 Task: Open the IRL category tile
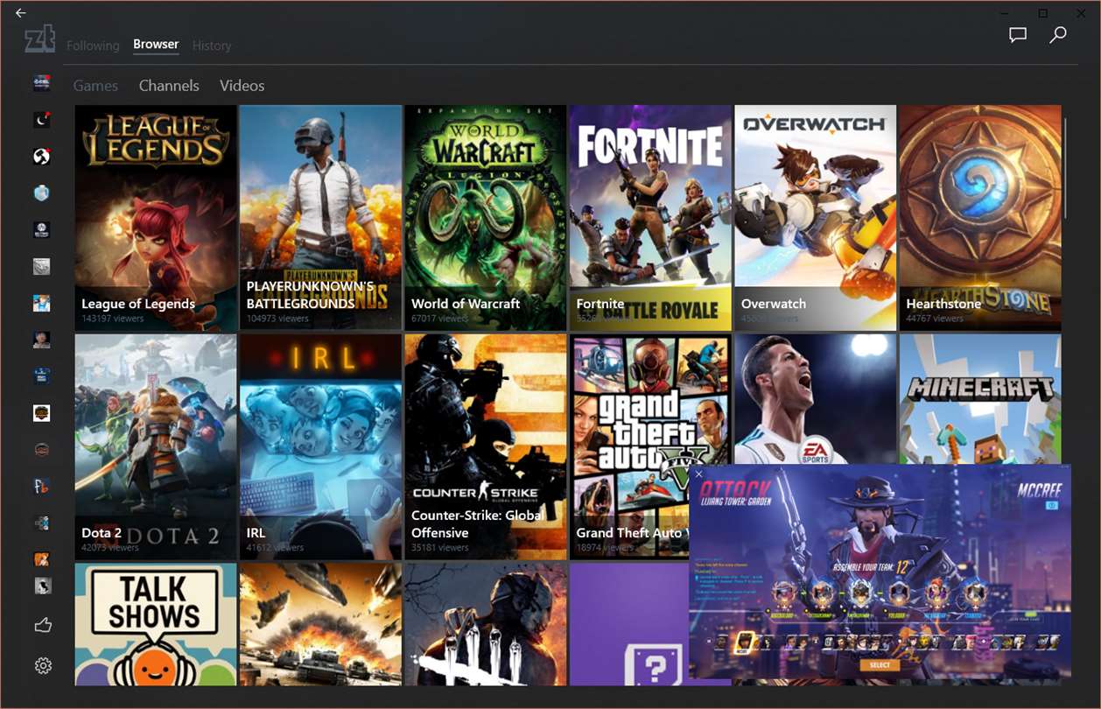(x=320, y=446)
